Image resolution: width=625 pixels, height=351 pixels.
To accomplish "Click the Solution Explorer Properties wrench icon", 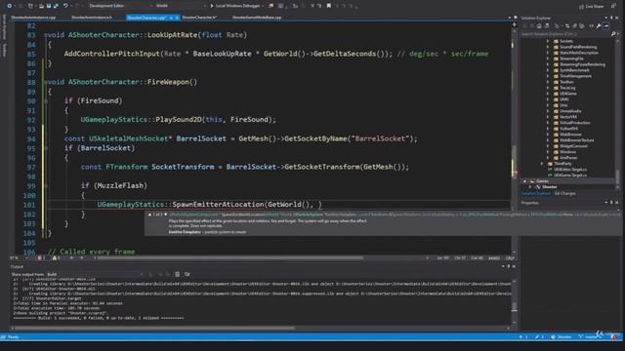I will click(x=599, y=26).
